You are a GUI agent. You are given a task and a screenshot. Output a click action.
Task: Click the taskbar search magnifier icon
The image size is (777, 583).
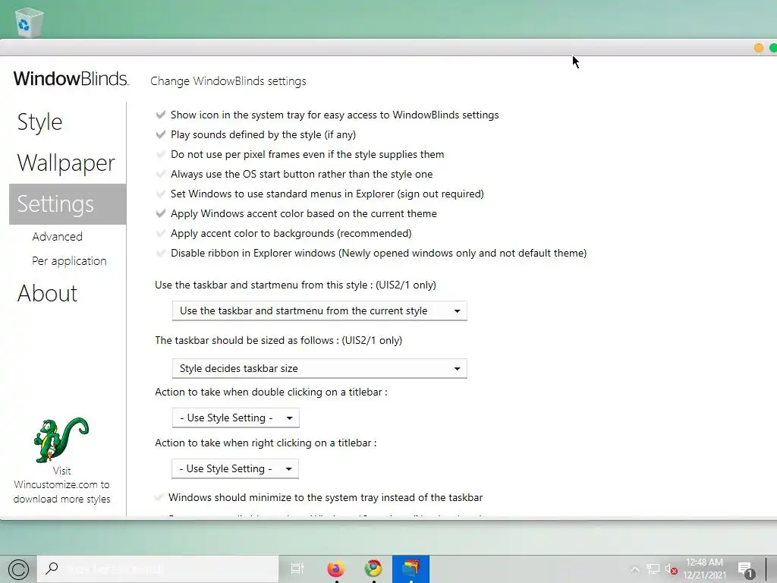(x=52, y=569)
